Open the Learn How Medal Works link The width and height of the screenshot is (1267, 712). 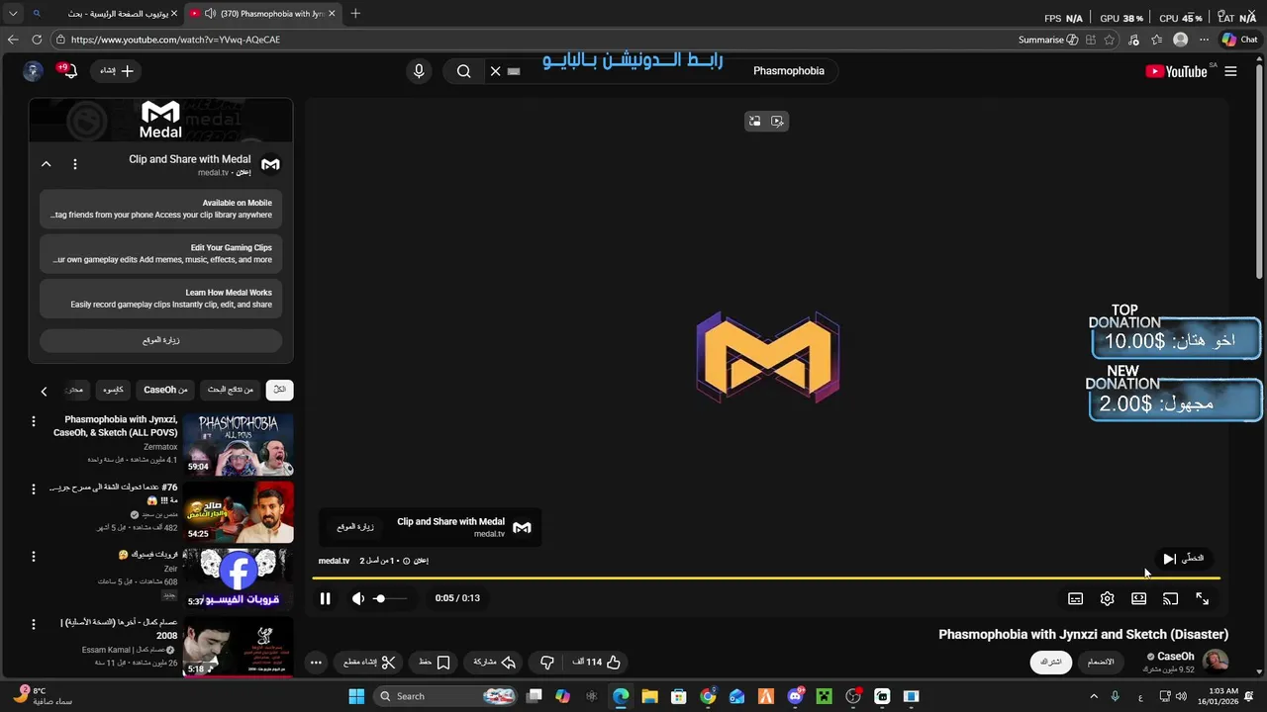pos(161,299)
